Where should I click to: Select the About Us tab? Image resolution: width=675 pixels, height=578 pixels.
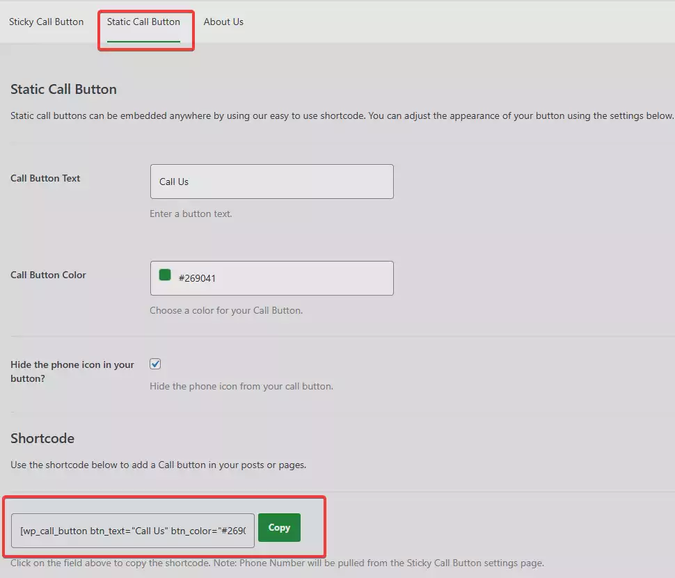pos(223,22)
